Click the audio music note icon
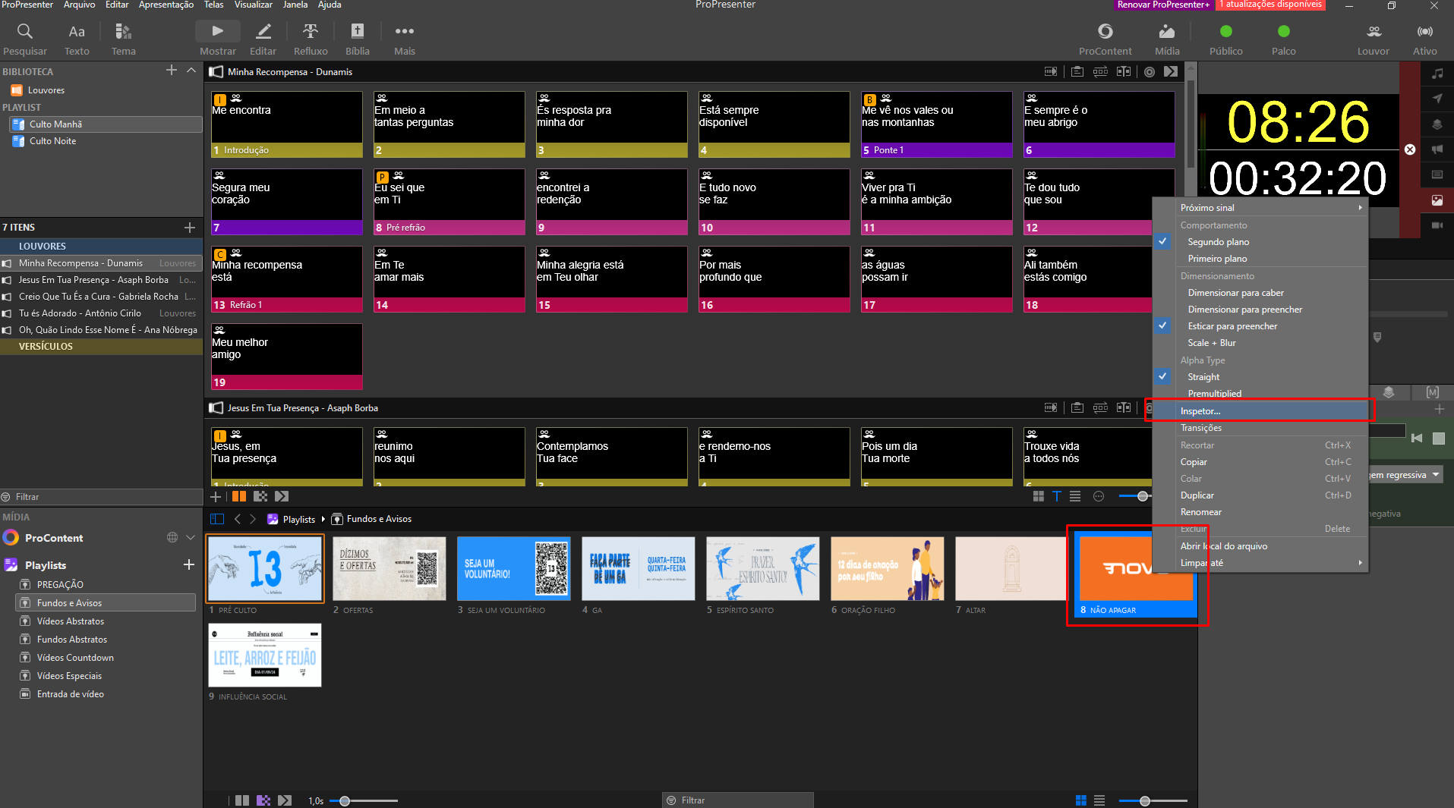The height and width of the screenshot is (808, 1454). click(x=1437, y=74)
